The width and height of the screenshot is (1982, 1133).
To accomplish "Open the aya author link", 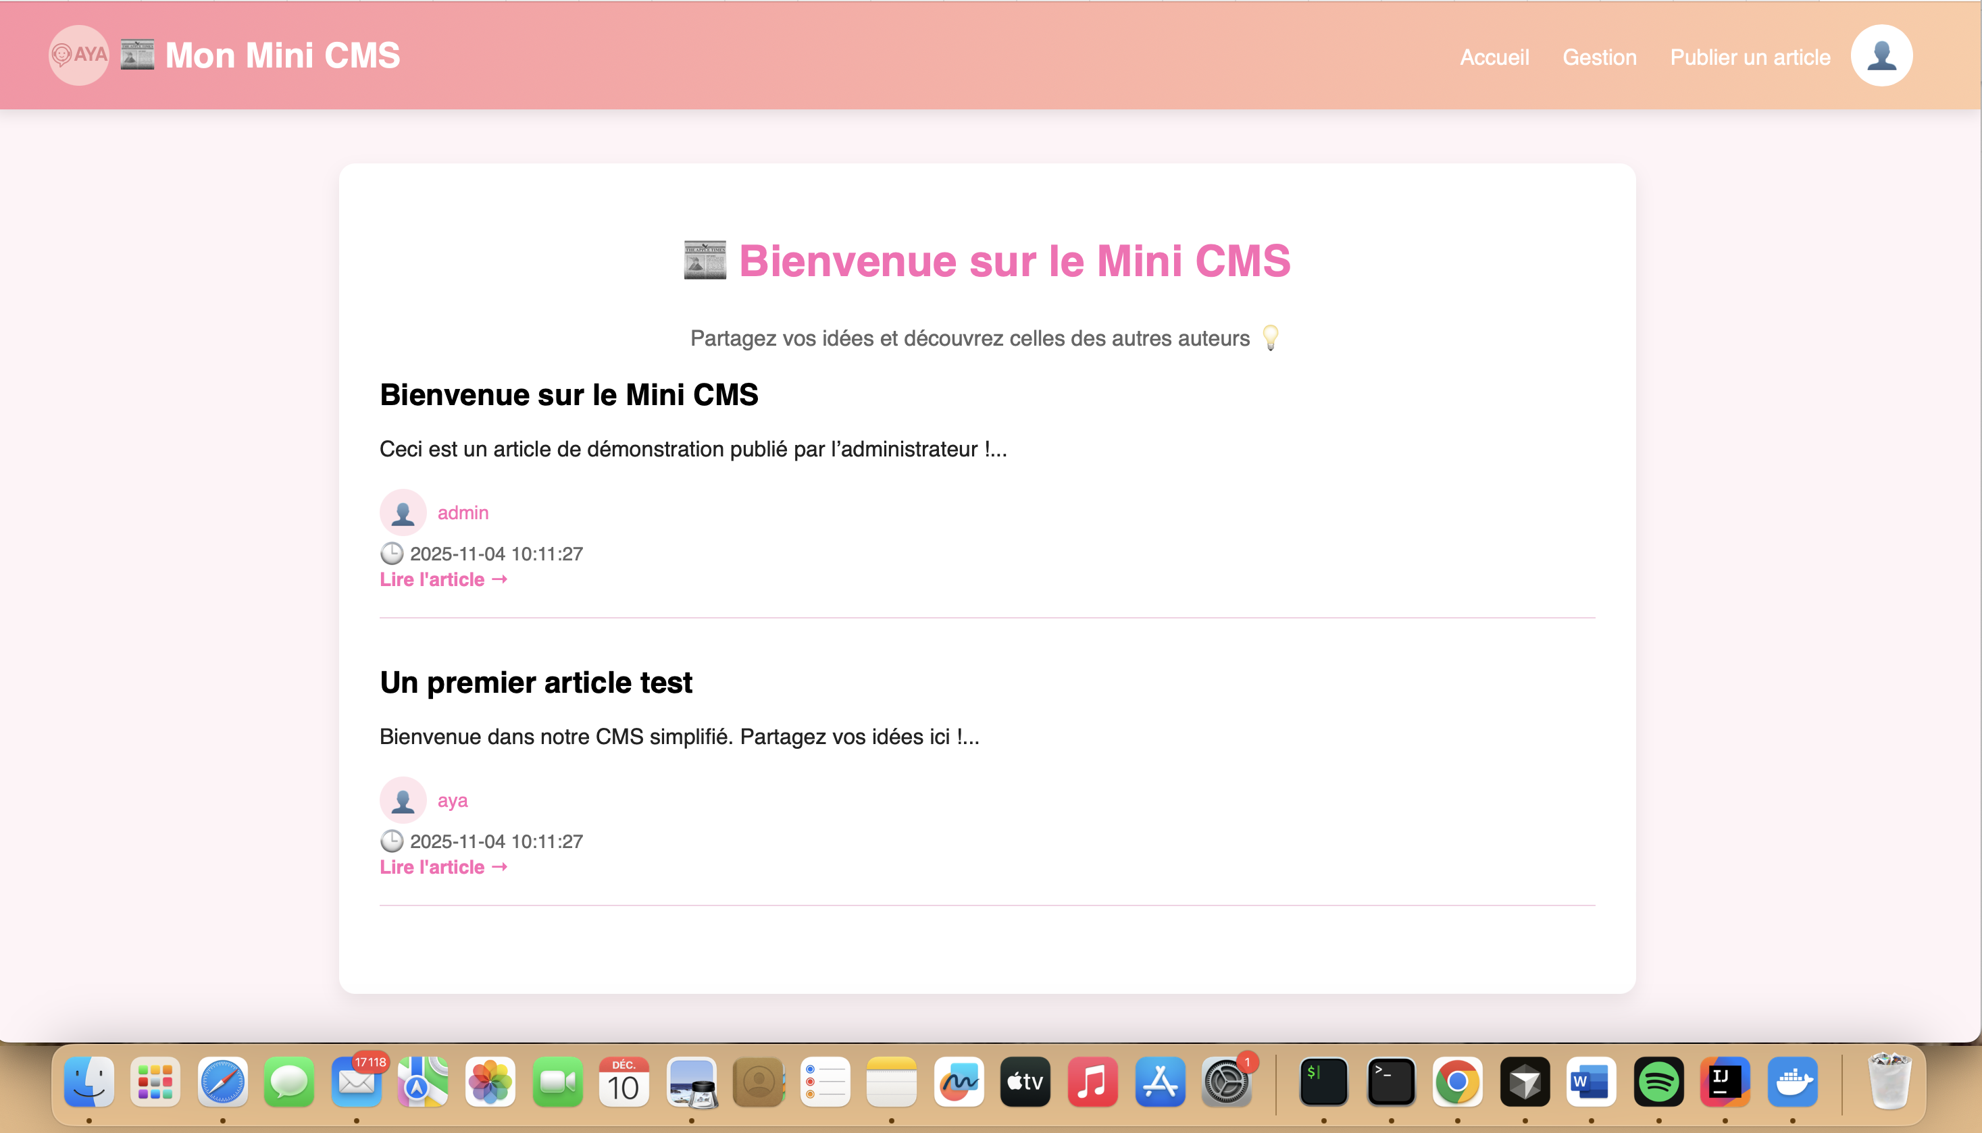I will 453,800.
